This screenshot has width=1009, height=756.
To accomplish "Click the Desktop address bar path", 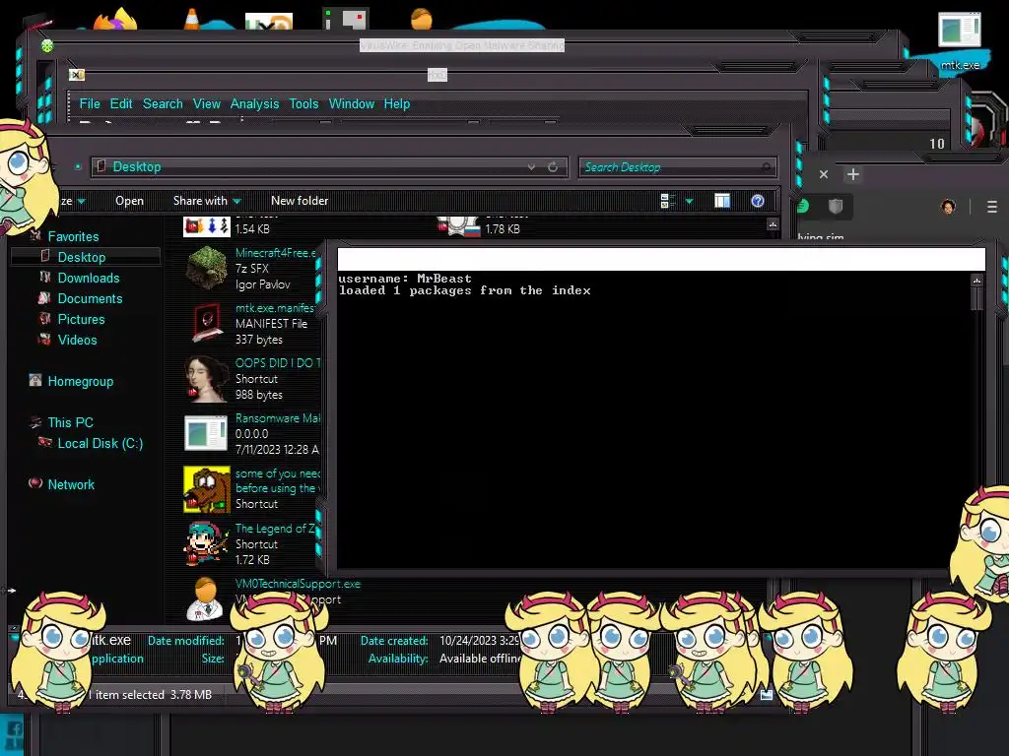I will coord(136,166).
